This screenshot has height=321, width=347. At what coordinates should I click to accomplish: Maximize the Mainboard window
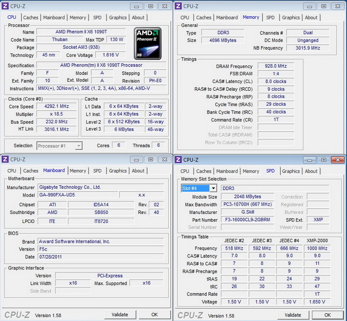tap(151, 159)
